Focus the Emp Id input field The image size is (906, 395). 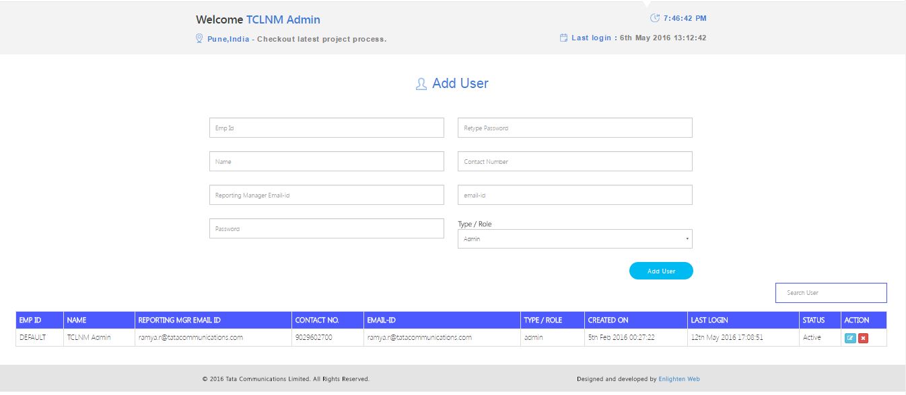pos(326,128)
